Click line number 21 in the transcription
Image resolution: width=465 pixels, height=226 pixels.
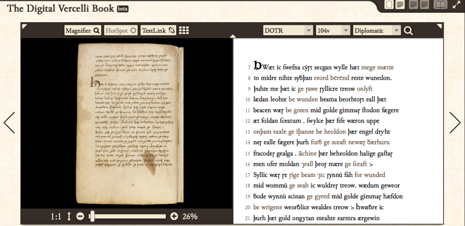248,219
